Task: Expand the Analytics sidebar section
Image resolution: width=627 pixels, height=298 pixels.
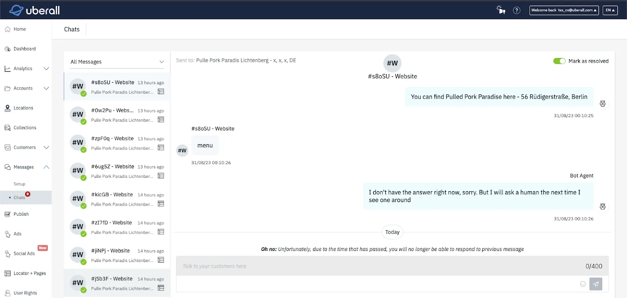Action: [x=26, y=69]
